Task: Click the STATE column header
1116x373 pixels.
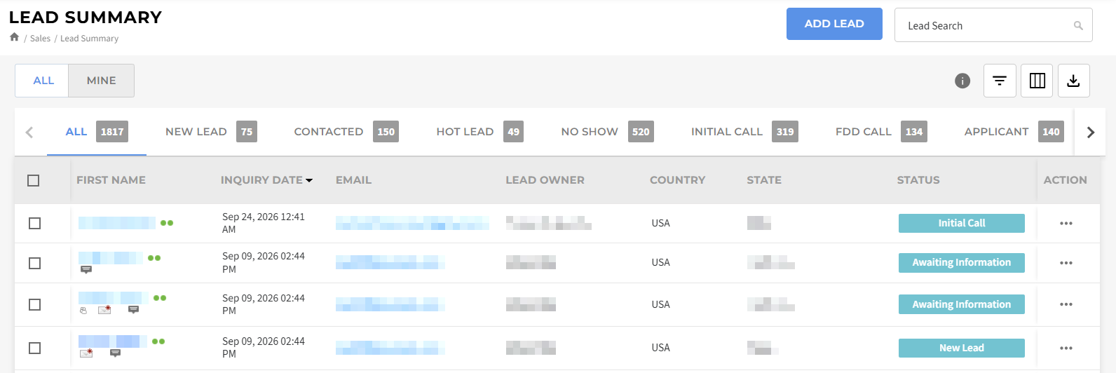Action: click(x=764, y=180)
